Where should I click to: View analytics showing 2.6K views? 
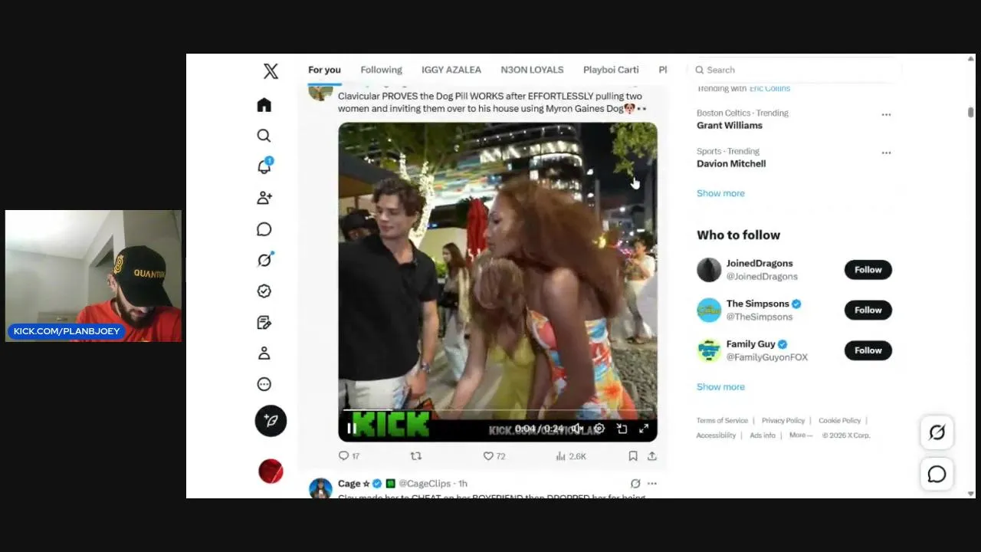tap(571, 456)
